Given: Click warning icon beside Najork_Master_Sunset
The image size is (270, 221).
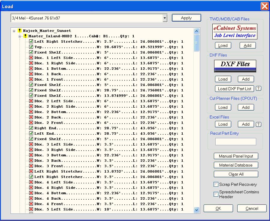Looking at the screenshot, I should coord(20,31).
